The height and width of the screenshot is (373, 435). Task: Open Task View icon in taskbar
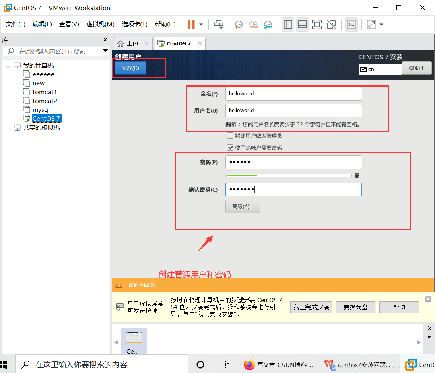(225, 365)
